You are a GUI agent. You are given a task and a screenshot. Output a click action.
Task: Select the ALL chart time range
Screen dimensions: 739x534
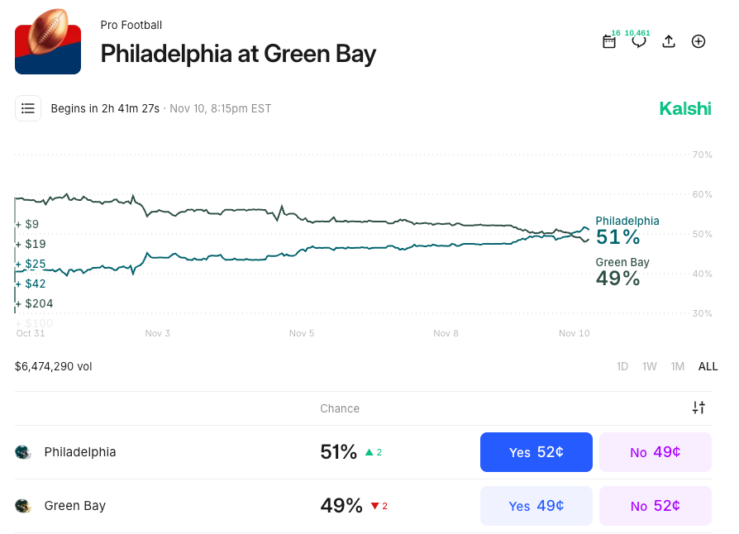tap(708, 366)
